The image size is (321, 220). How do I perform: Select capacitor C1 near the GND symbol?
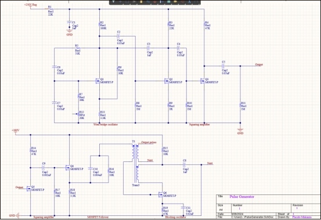coord(70,24)
